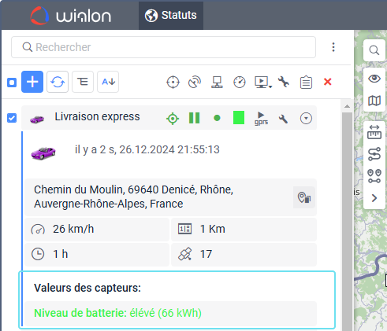
Task: Toggle the eye visibility layers button
Action: click(x=374, y=79)
